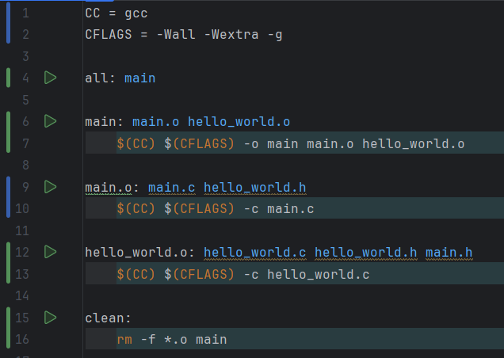Place cursor on the gcc value

(136, 13)
